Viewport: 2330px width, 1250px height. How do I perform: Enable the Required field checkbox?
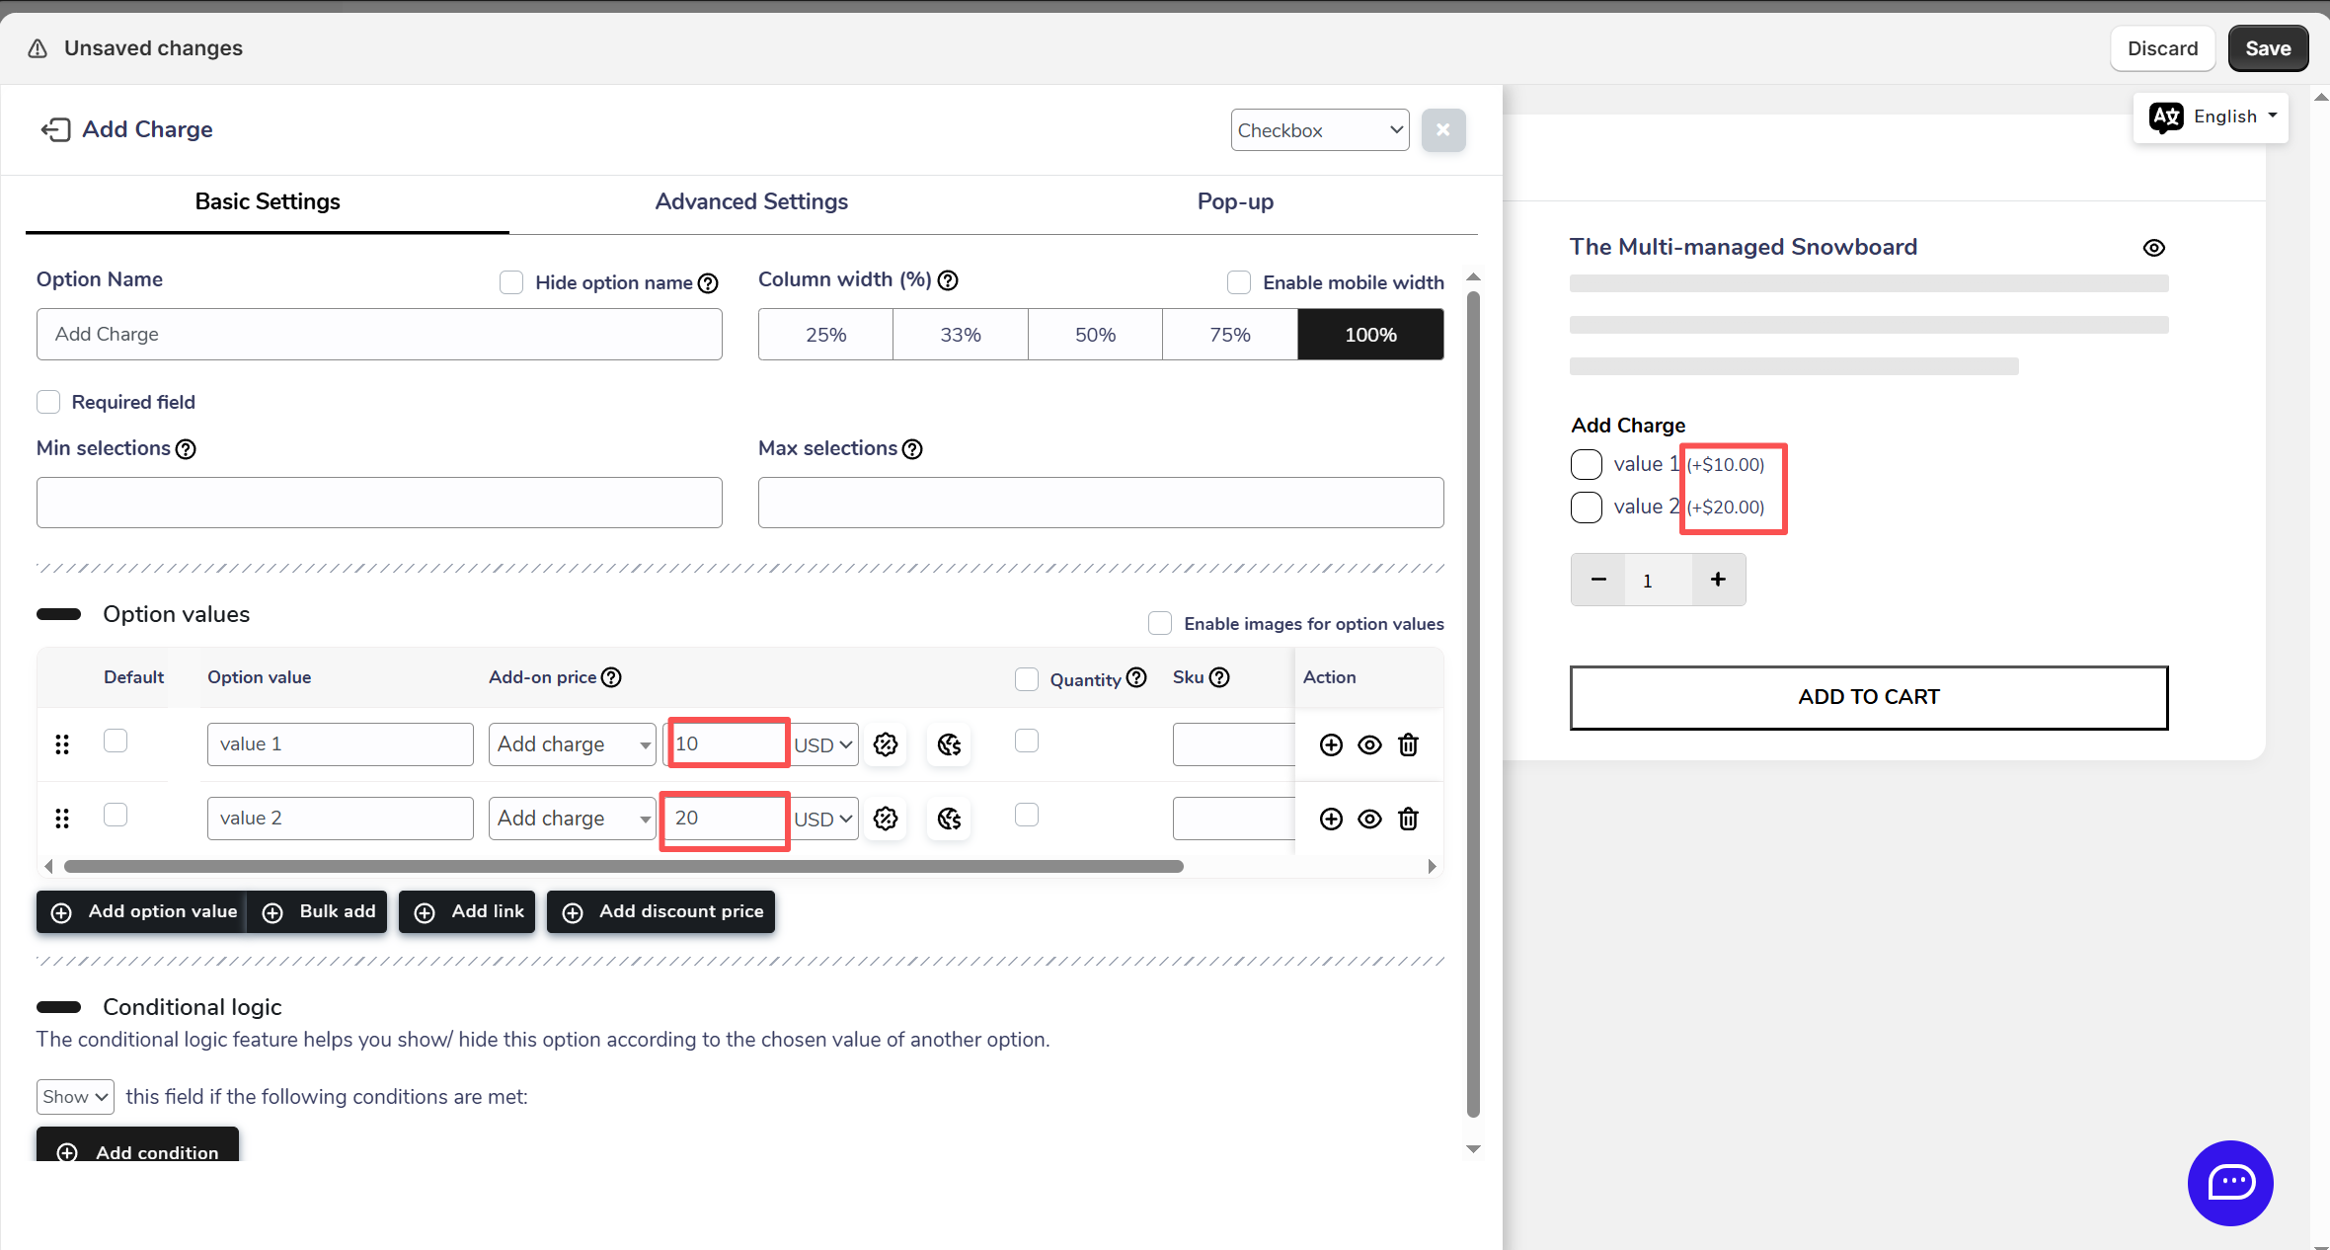click(48, 402)
